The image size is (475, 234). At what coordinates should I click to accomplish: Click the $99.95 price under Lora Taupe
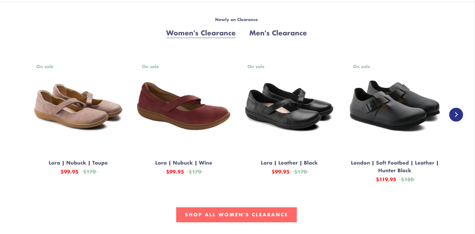click(70, 172)
